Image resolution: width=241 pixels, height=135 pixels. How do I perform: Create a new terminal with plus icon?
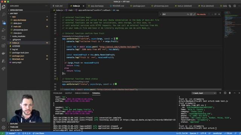pyautogui.click(x=220, y=93)
